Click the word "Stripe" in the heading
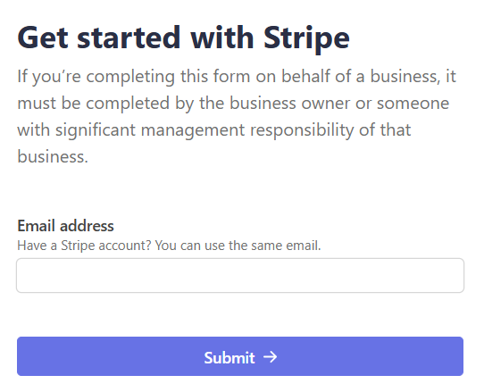The height and width of the screenshot is (392, 484). tap(306, 38)
